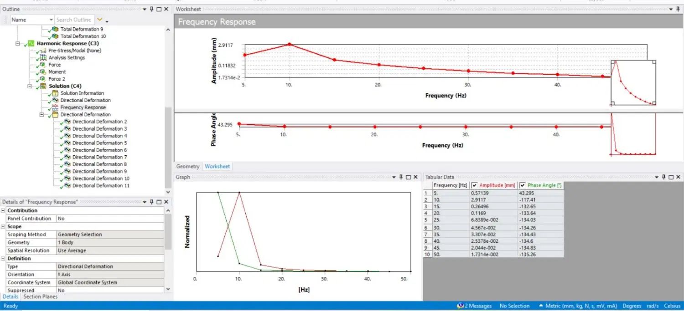684x311 pixels.
Task: Click the 2.9117 amplitude cell
Action: [494, 200]
